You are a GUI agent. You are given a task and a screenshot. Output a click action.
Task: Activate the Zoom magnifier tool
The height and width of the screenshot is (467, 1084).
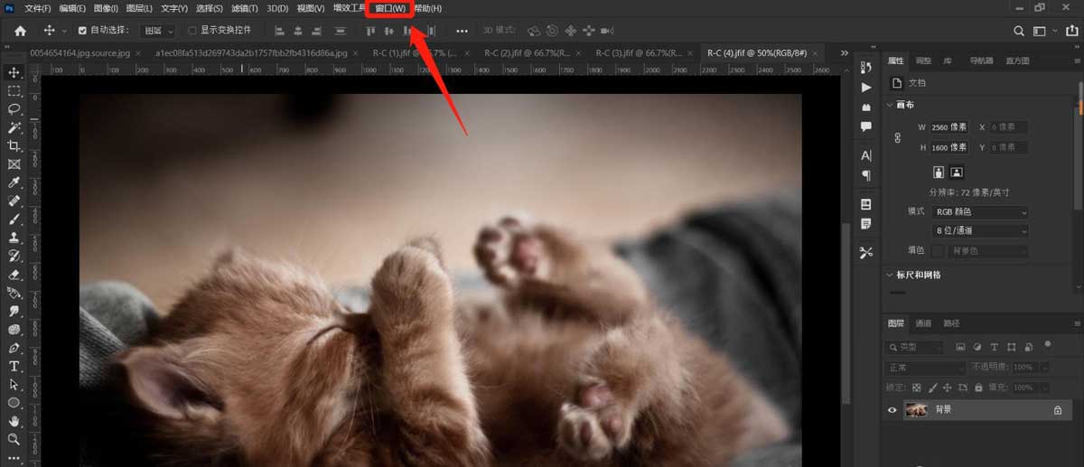(14, 440)
